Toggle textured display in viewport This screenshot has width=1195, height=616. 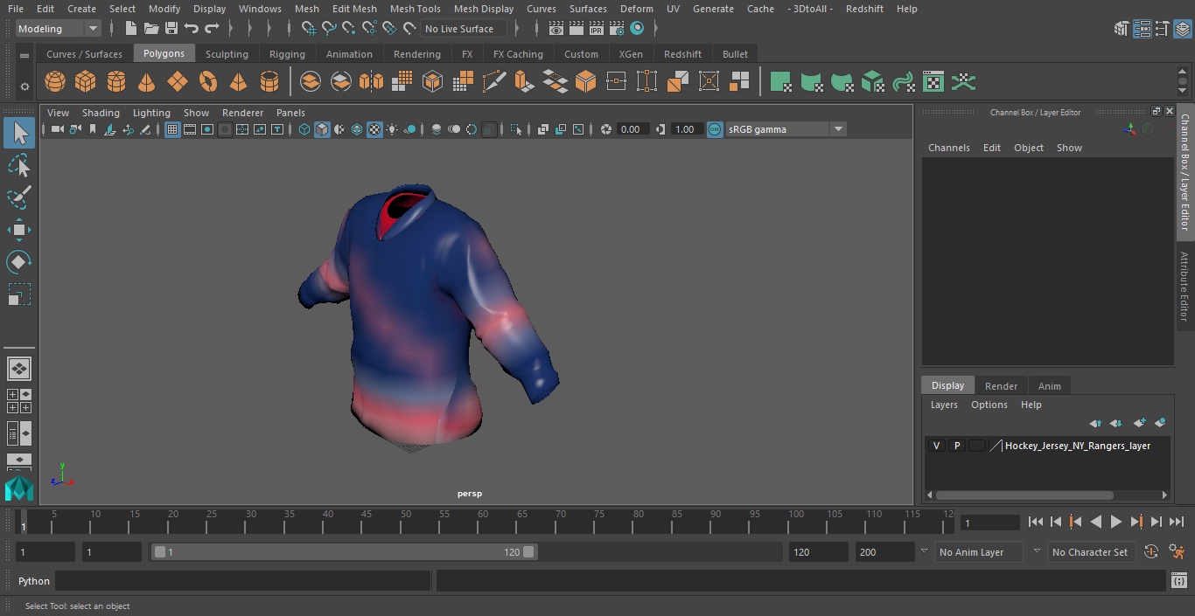374,129
